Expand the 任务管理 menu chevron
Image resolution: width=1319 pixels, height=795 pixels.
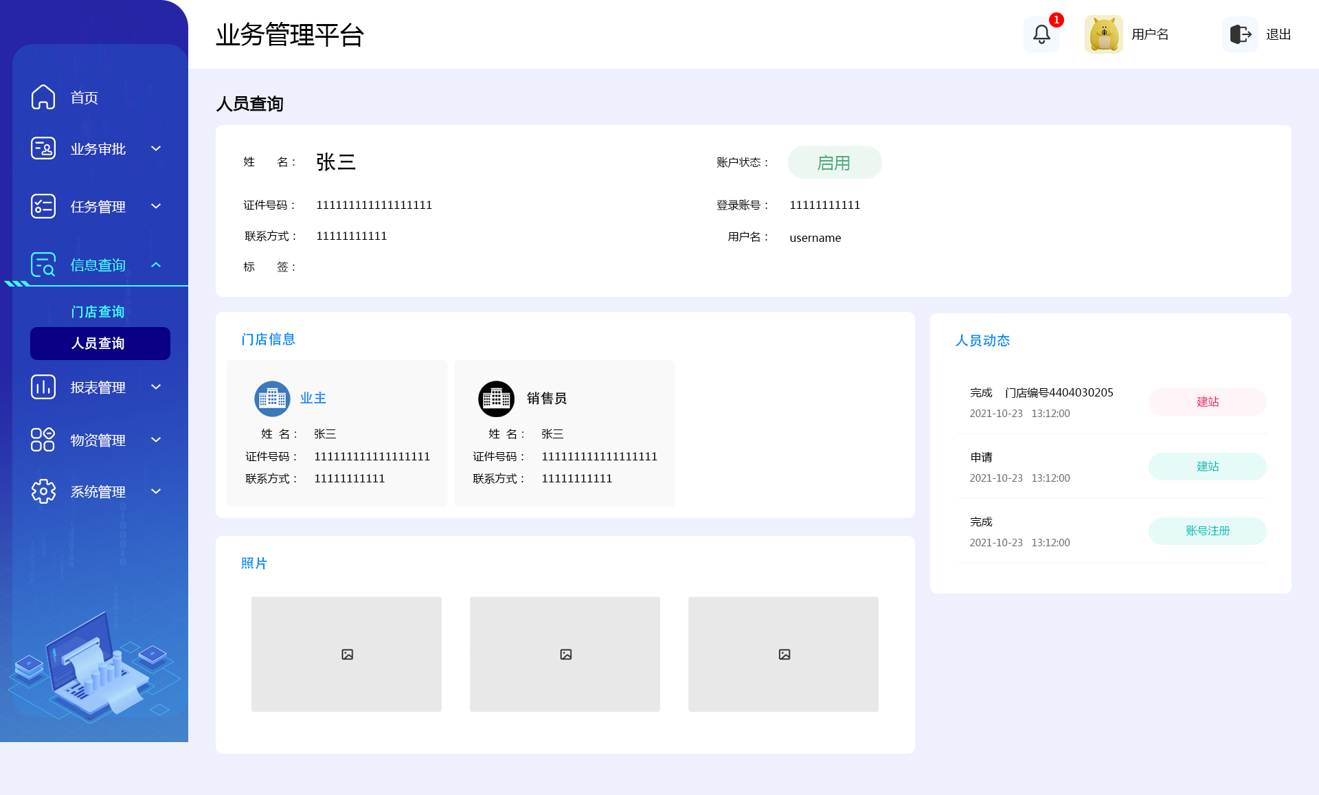coord(156,206)
